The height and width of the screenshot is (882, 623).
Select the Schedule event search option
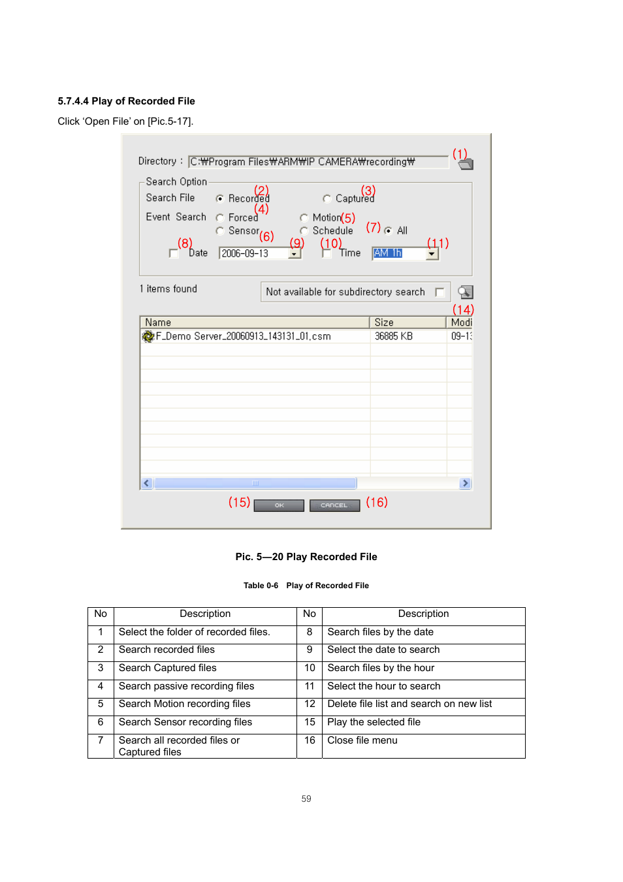point(304,230)
